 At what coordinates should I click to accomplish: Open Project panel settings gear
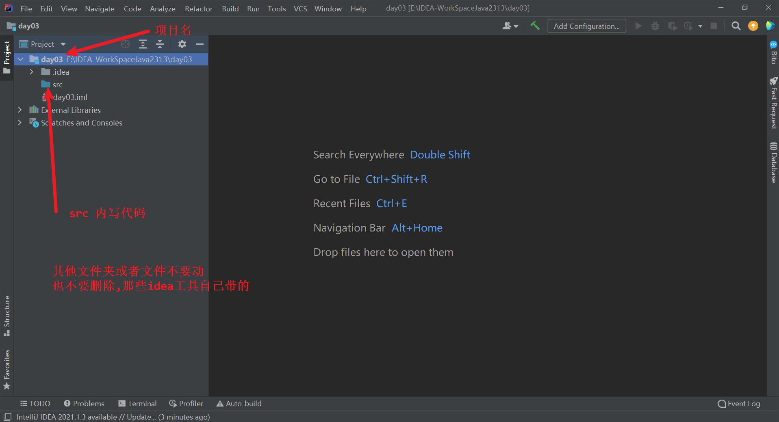(182, 44)
